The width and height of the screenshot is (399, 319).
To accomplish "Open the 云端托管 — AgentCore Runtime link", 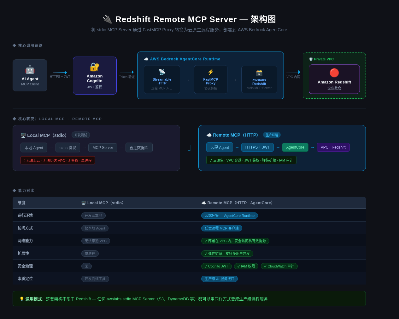I will 230,216.
